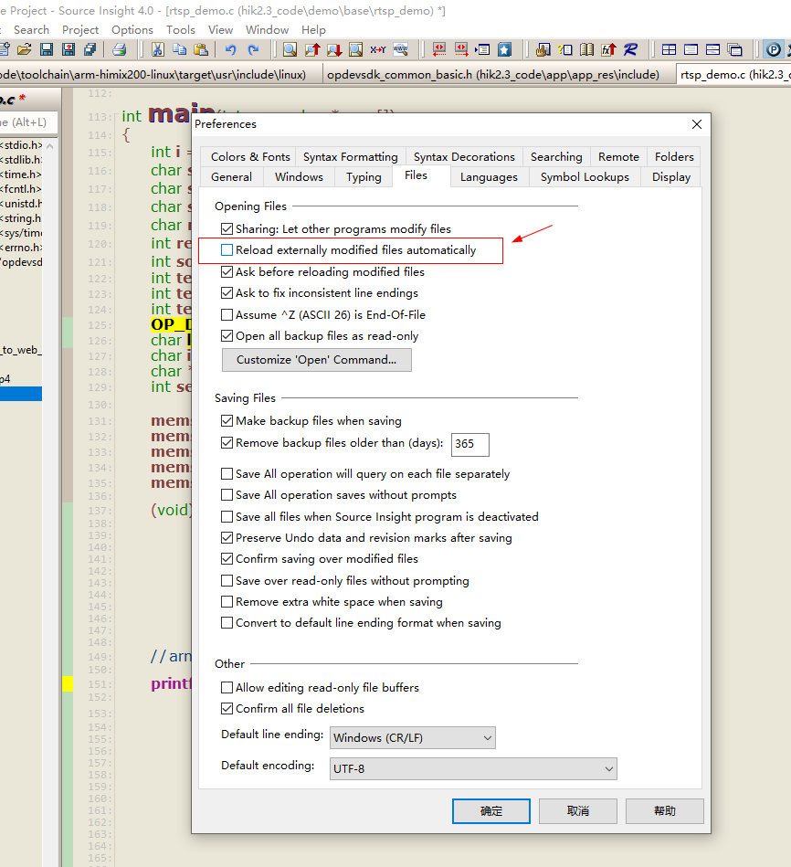Click the Relation Window R icon

click(x=630, y=50)
